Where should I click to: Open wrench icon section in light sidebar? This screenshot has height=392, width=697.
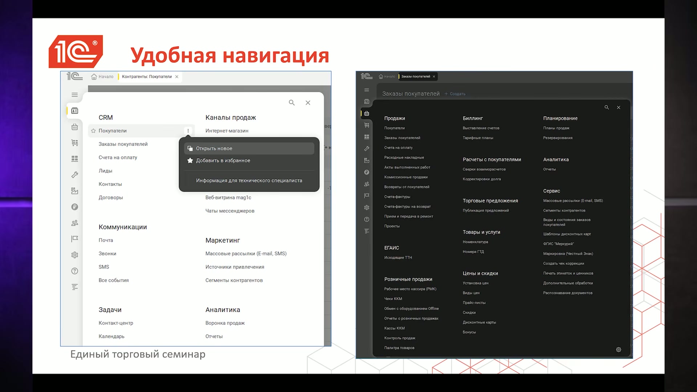(75, 175)
